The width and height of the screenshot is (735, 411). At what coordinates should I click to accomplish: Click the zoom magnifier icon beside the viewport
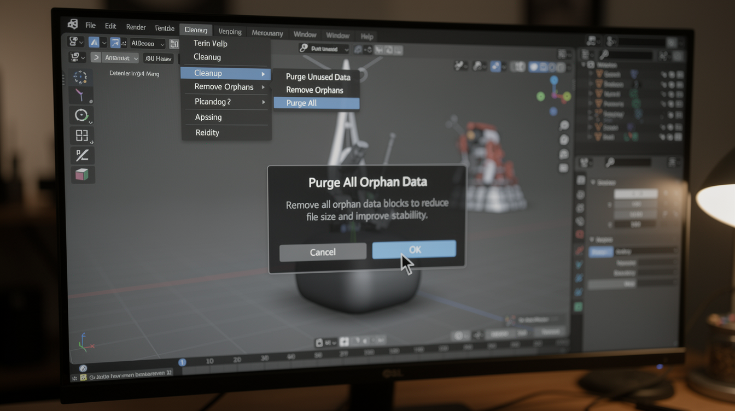click(x=564, y=125)
